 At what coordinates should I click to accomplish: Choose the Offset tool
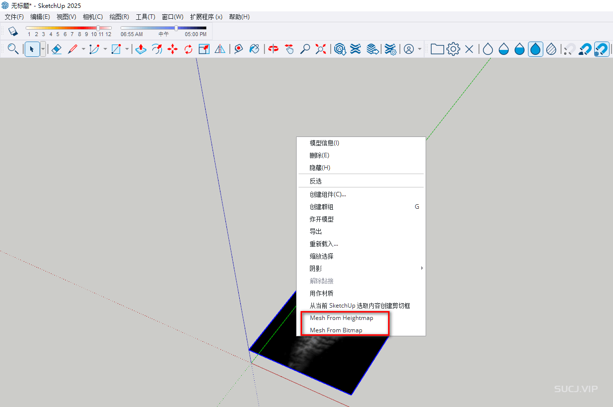pos(157,49)
